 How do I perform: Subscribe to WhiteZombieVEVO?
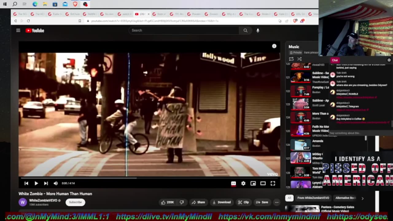(75, 202)
